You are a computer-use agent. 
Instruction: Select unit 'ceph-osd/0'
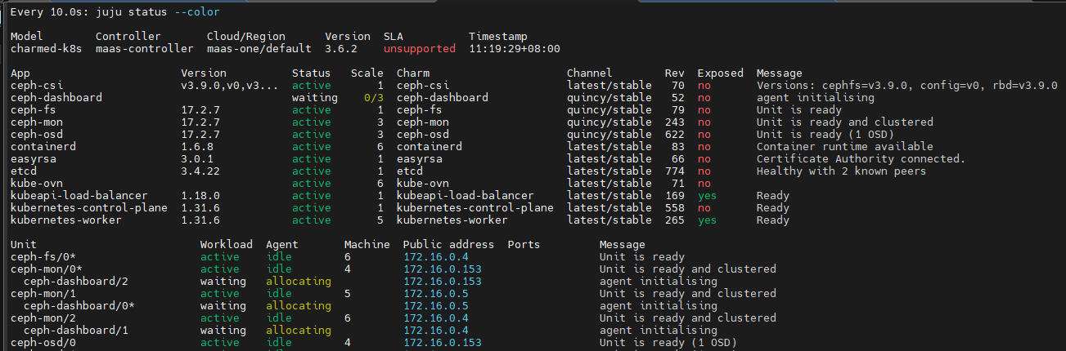coord(43,343)
